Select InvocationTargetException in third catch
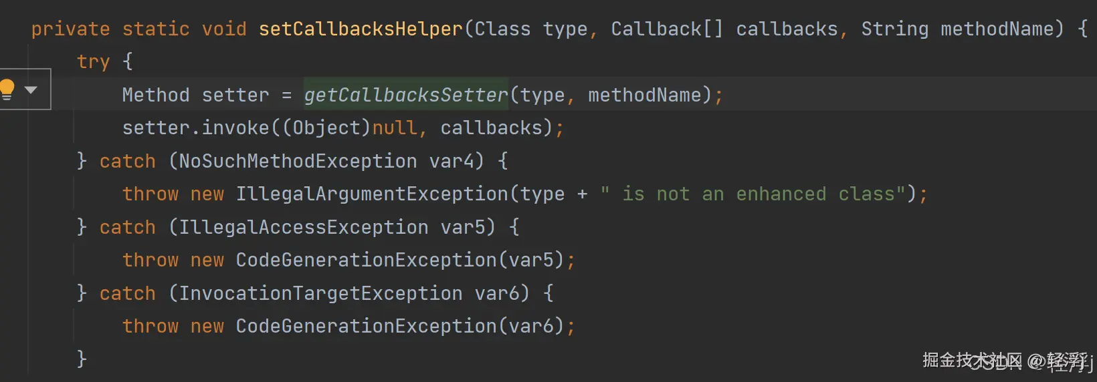1097x382 pixels. (x=320, y=293)
